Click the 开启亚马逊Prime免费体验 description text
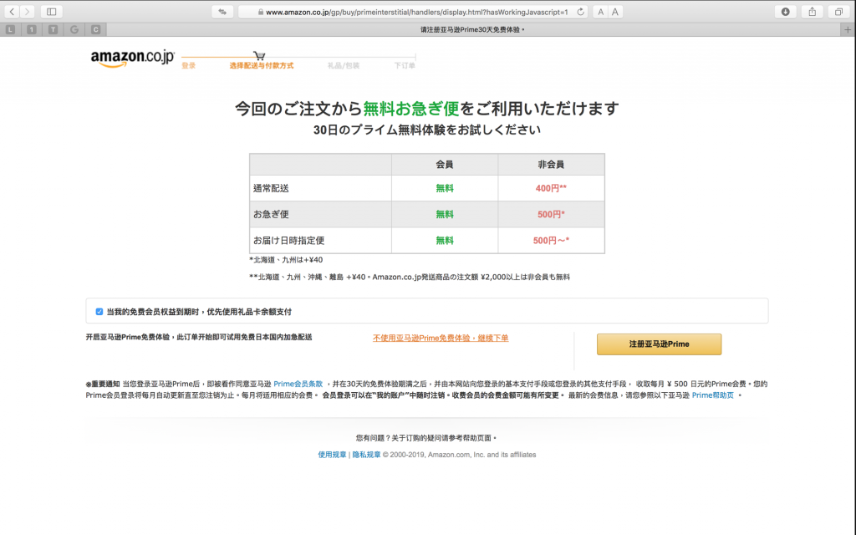 (x=199, y=338)
